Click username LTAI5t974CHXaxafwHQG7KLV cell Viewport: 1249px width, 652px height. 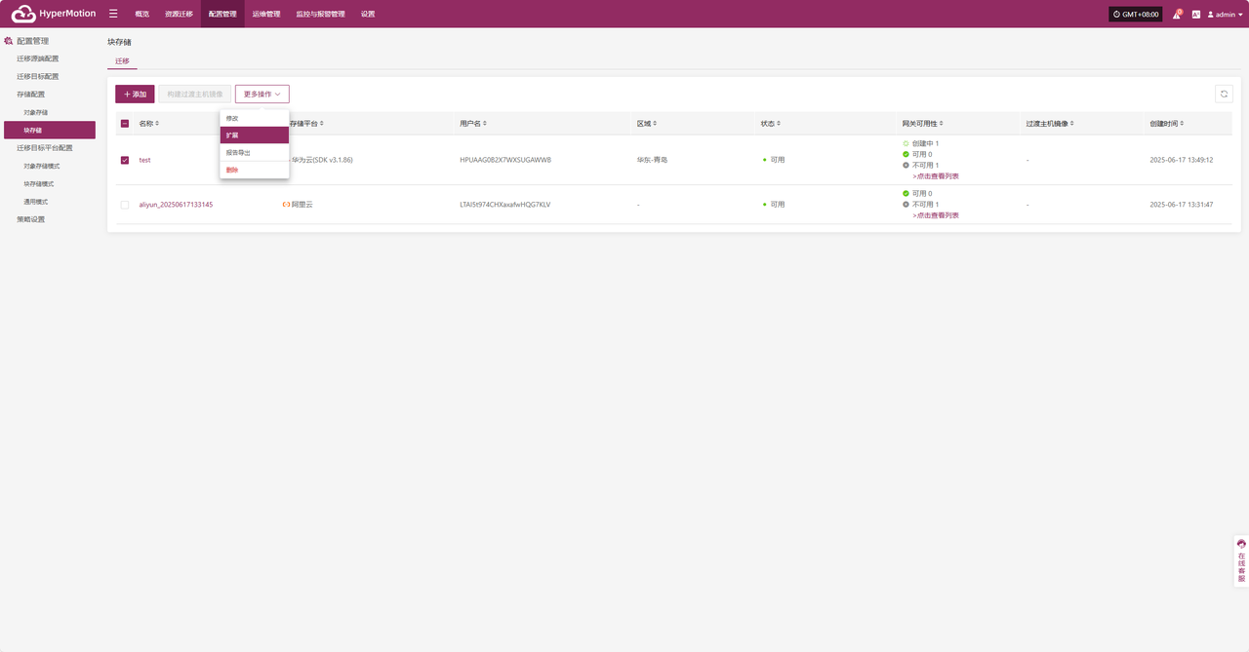tap(504, 205)
